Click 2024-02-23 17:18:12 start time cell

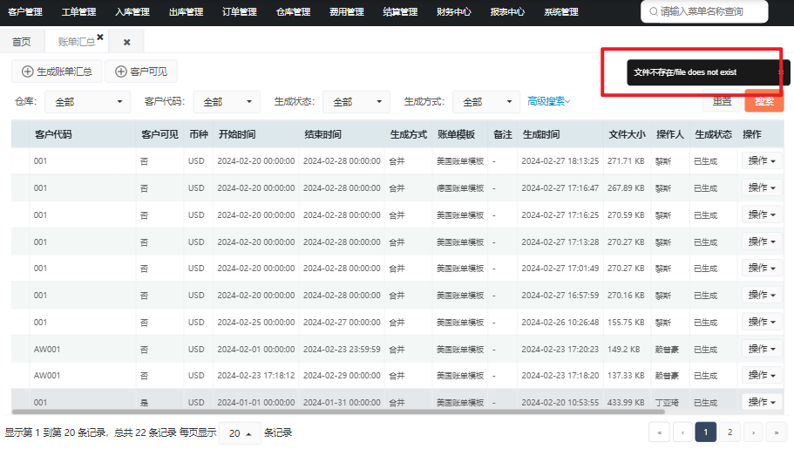pos(255,376)
